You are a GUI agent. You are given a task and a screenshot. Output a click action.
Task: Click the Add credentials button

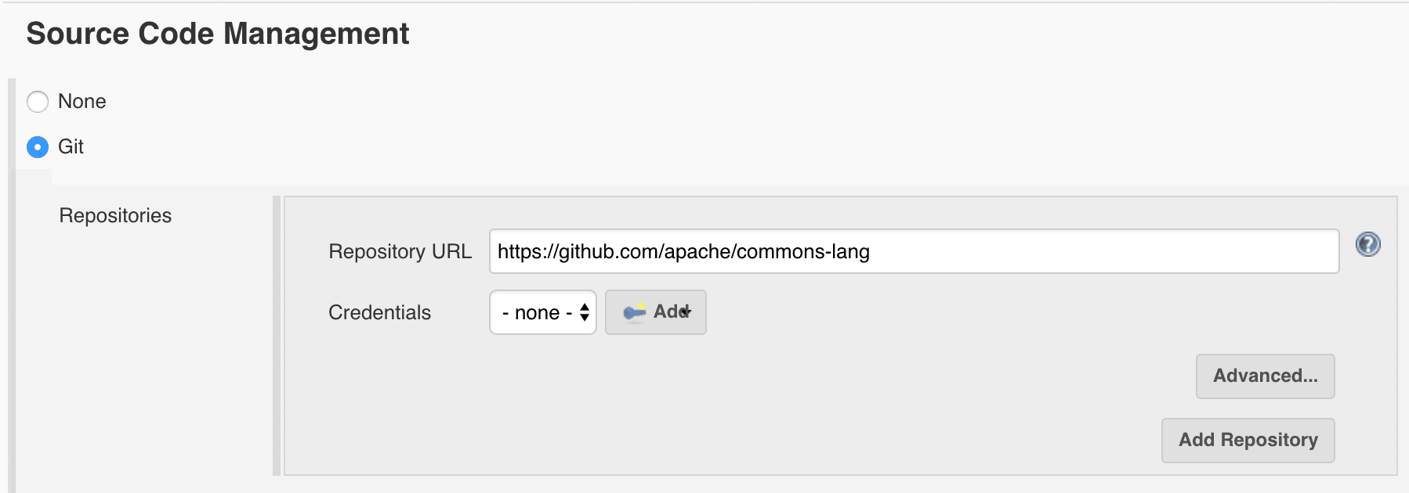pos(656,312)
